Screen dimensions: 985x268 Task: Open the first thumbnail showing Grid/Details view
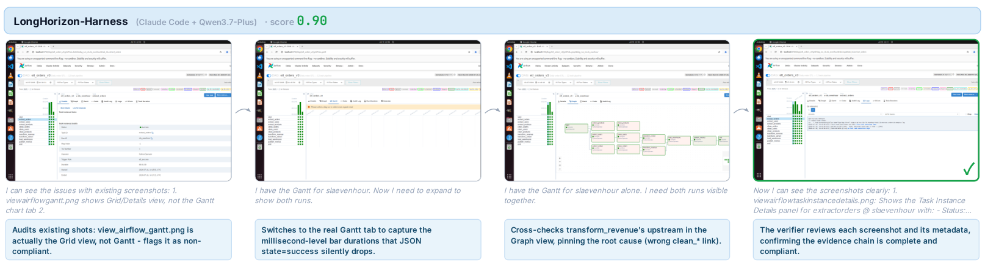119,110
